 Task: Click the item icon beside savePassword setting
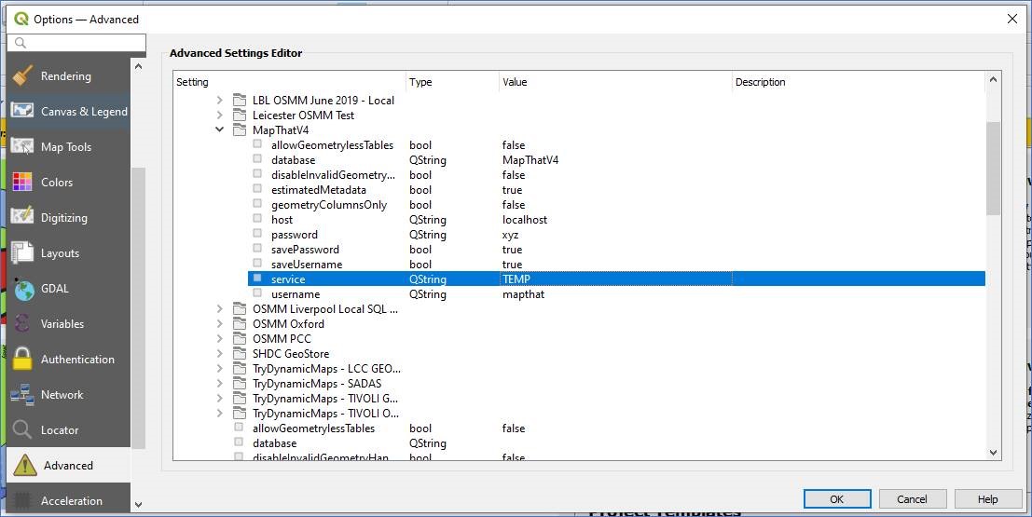point(257,249)
